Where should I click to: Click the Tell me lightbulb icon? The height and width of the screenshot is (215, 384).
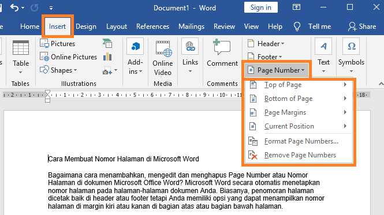tap(297, 26)
